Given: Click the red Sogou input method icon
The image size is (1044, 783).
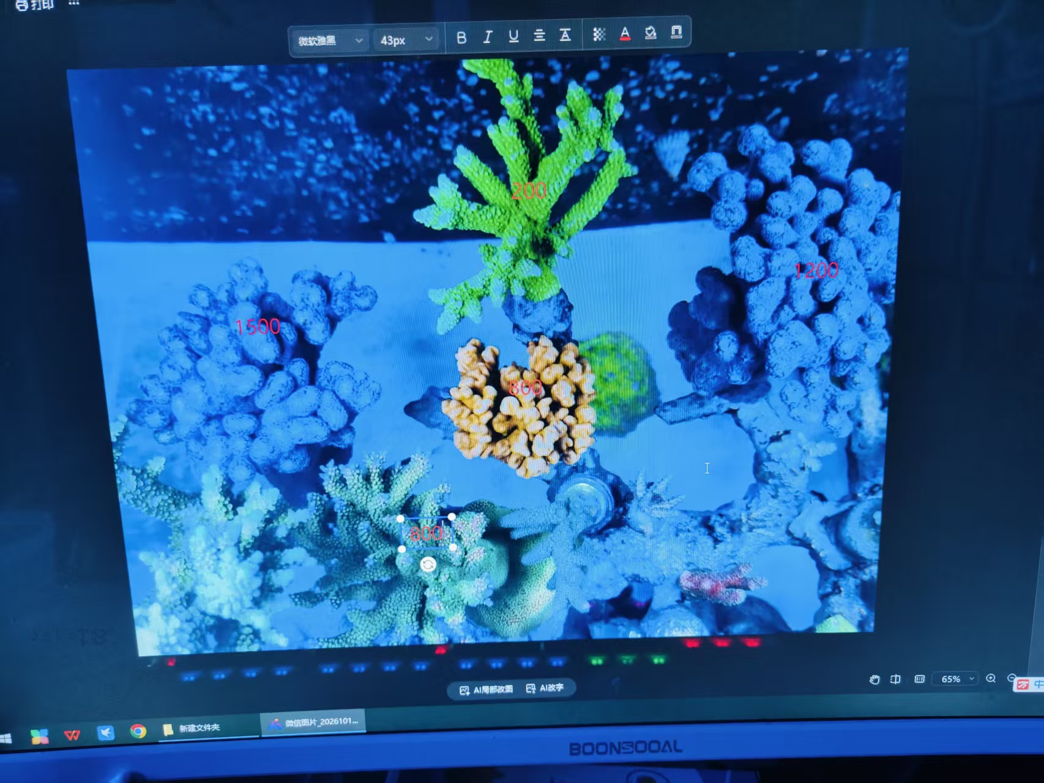Looking at the screenshot, I should point(1023,684).
